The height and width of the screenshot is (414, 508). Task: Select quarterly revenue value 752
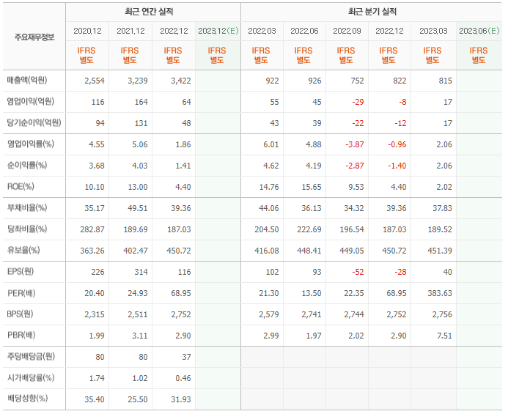(x=357, y=81)
